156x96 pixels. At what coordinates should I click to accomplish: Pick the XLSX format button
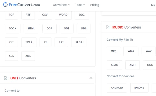click(79, 42)
